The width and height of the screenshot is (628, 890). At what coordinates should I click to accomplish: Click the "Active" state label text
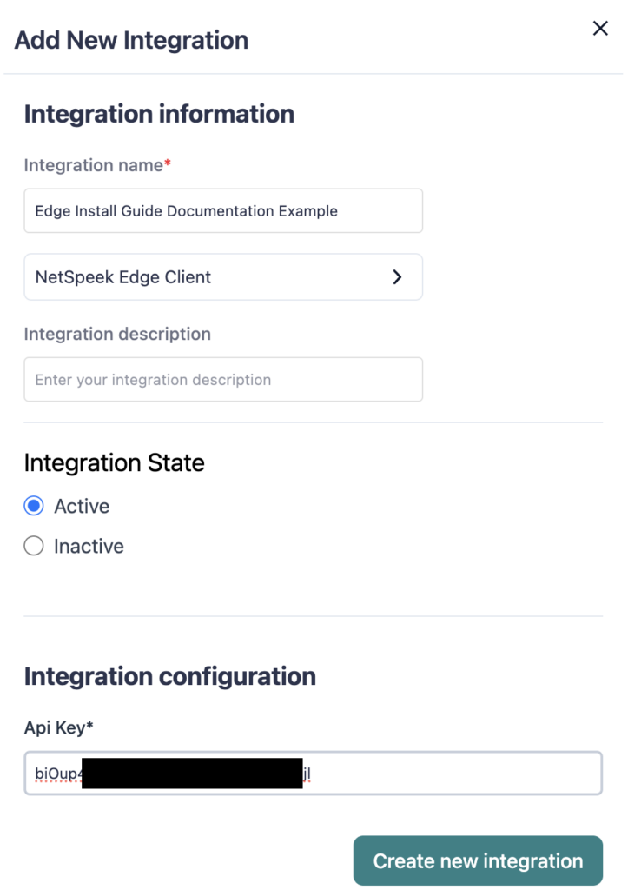[x=82, y=506]
